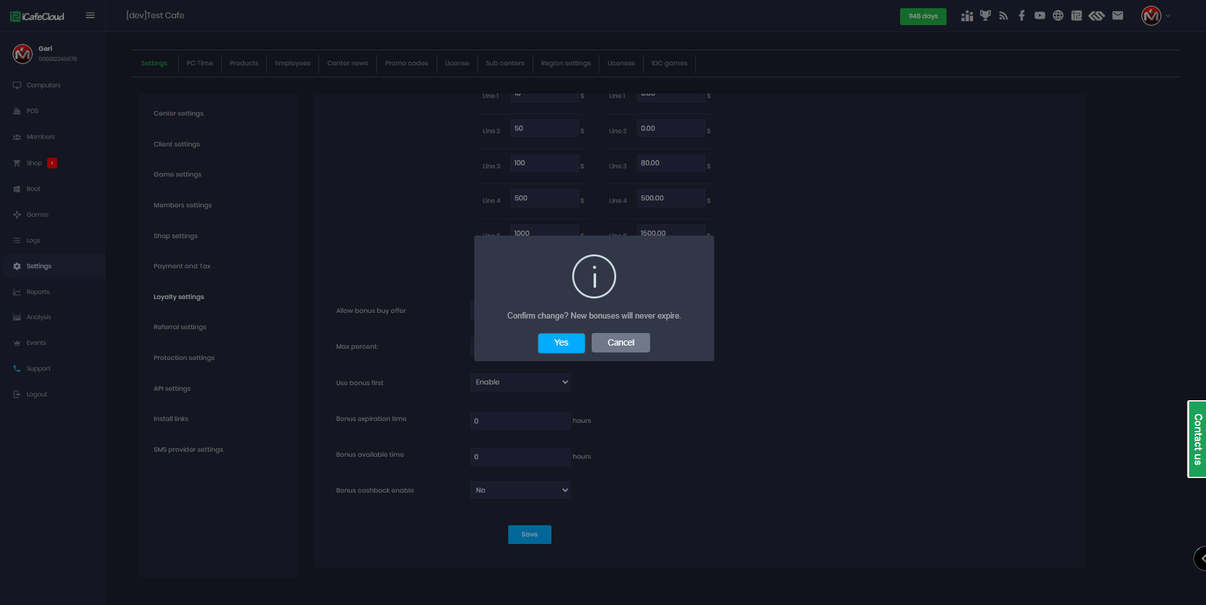1206x605 pixels.
Task: Cancel the bonus expiry confirmation dialog
Action: [620, 342]
